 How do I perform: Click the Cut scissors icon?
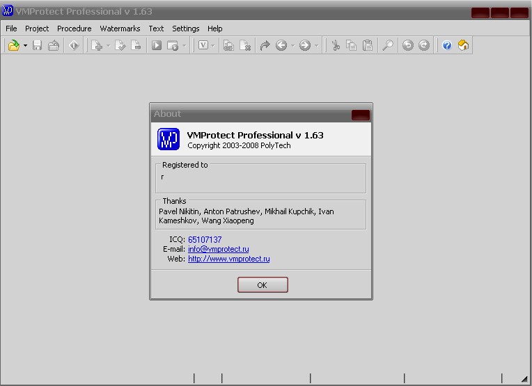pyautogui.click(x=336, y=45)
